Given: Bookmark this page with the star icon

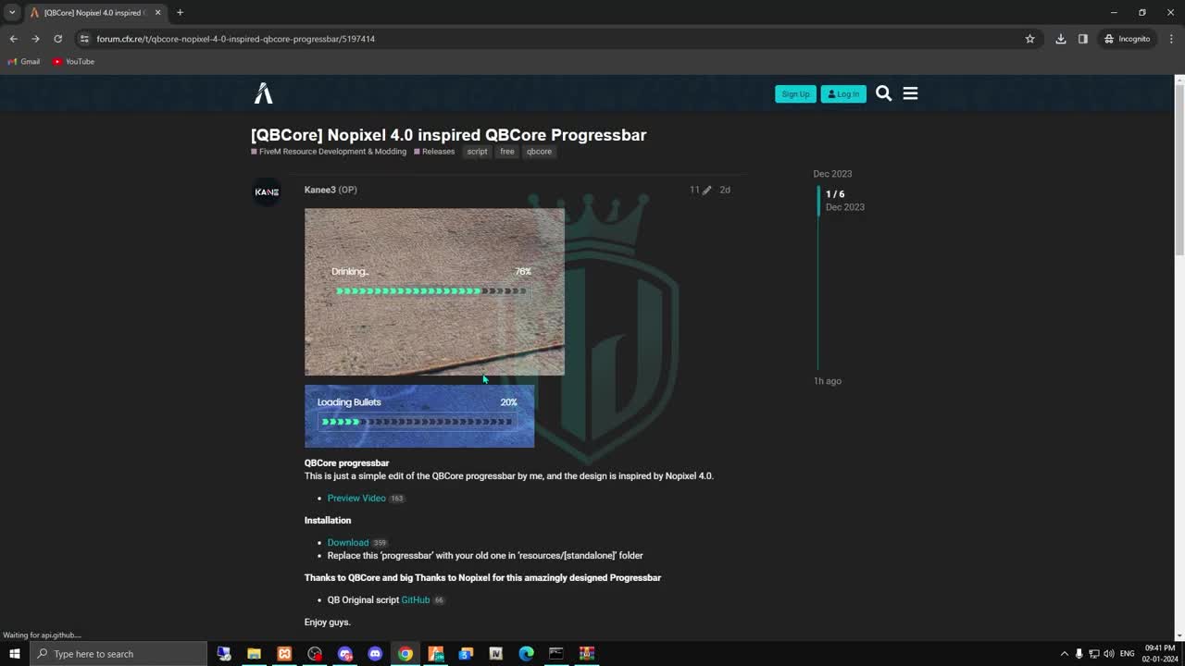Looking at the screenshot, I should 1029,39.
